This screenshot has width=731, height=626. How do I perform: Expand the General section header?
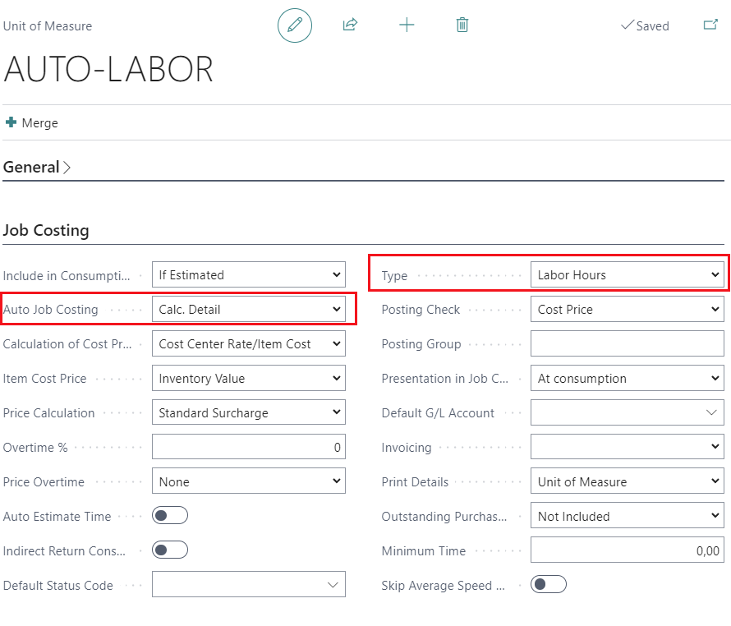click(37, 167)
